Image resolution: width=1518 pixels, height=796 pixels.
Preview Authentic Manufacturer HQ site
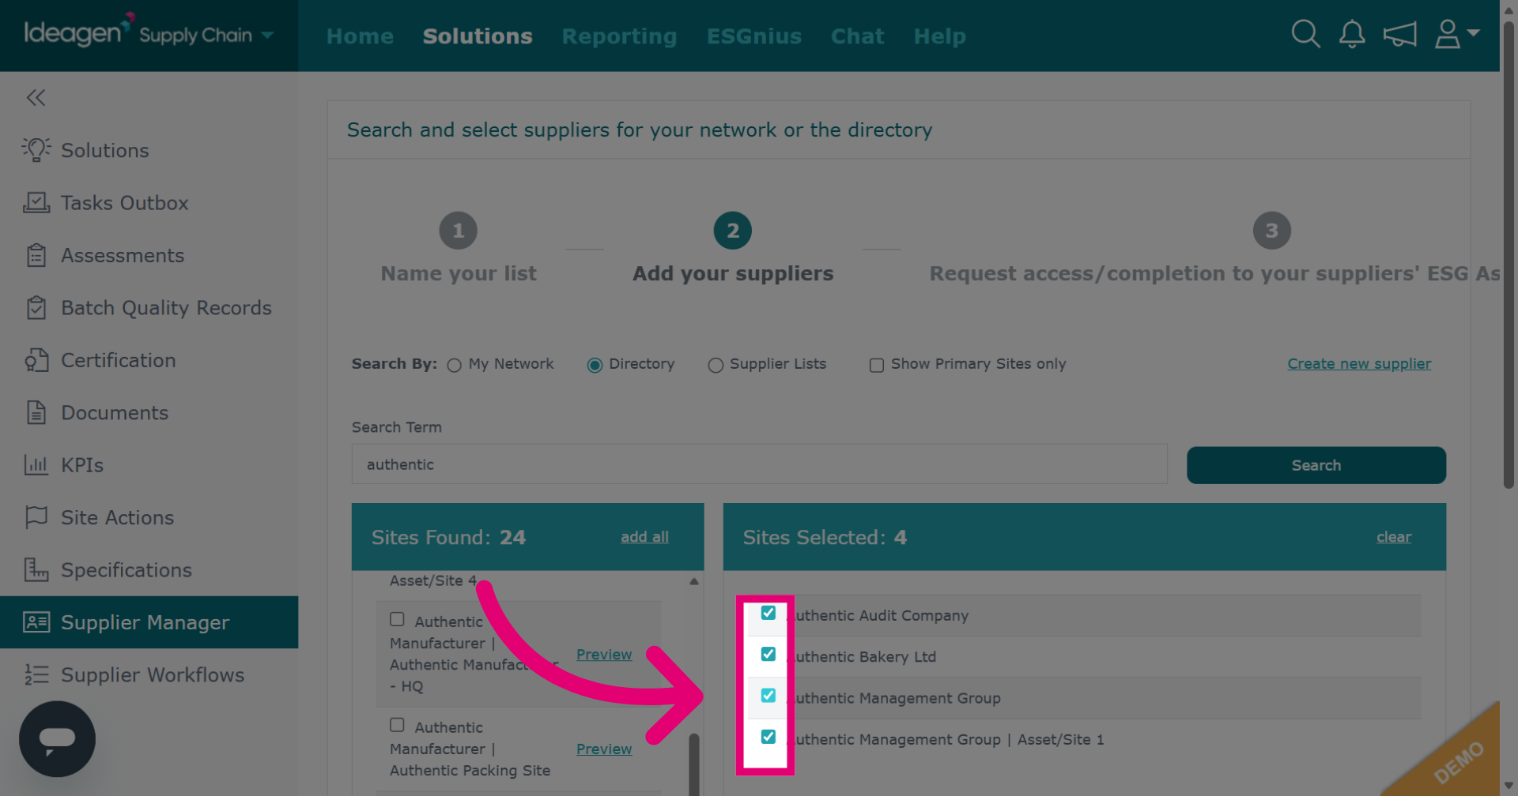click(x=604, y=654)
